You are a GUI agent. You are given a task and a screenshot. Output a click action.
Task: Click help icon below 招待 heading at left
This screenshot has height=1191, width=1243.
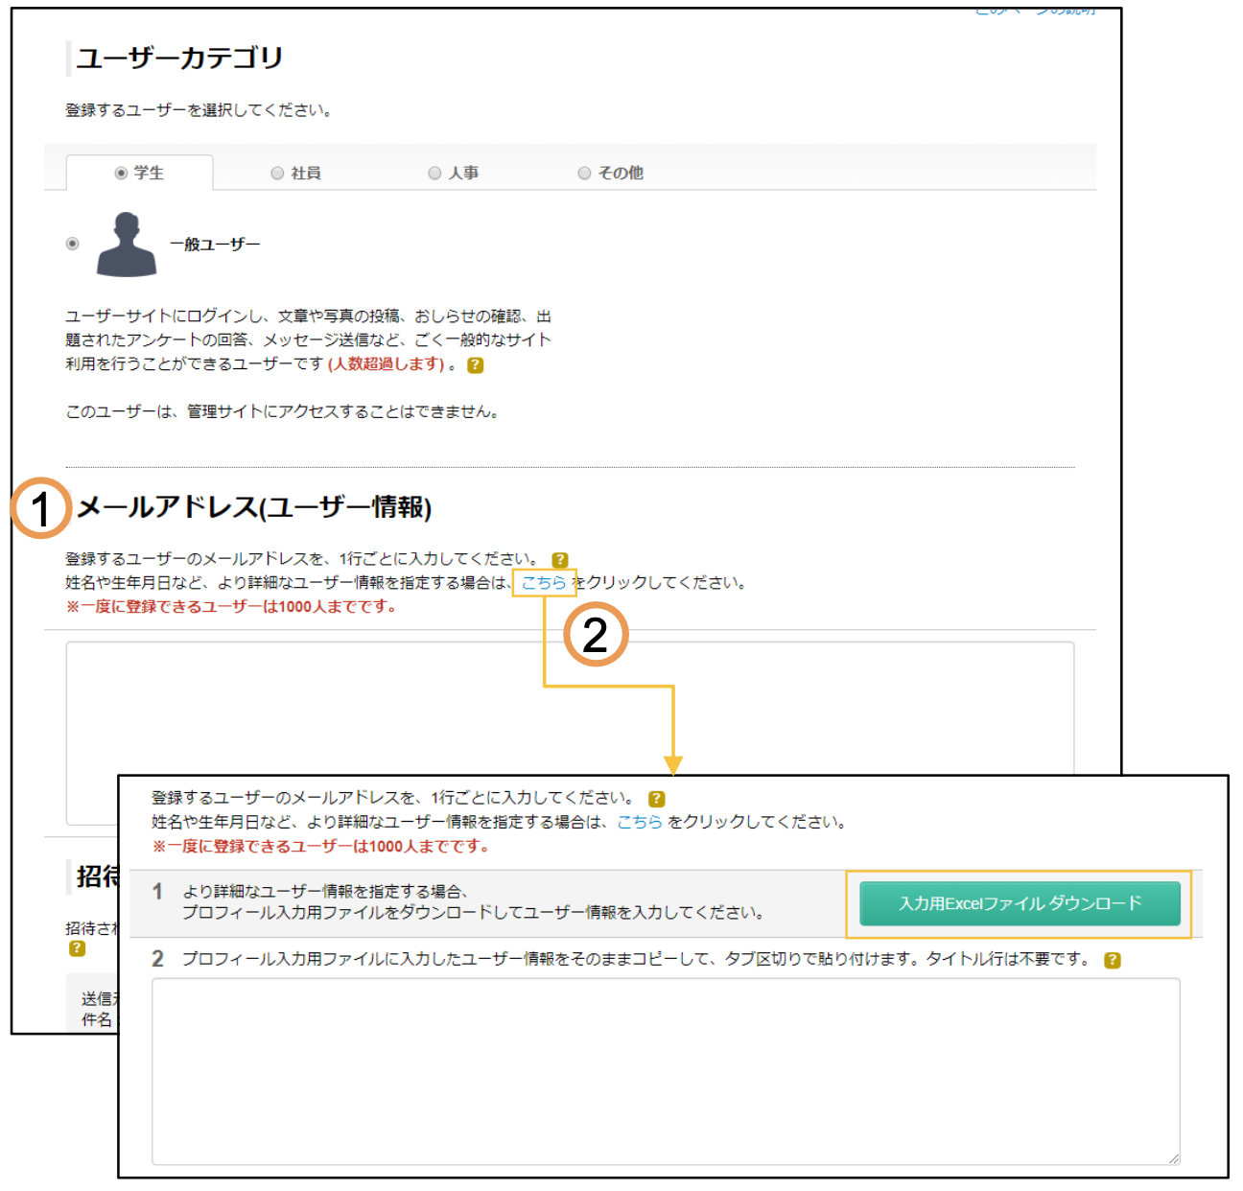pyautogui.click(x=77, y=948)
